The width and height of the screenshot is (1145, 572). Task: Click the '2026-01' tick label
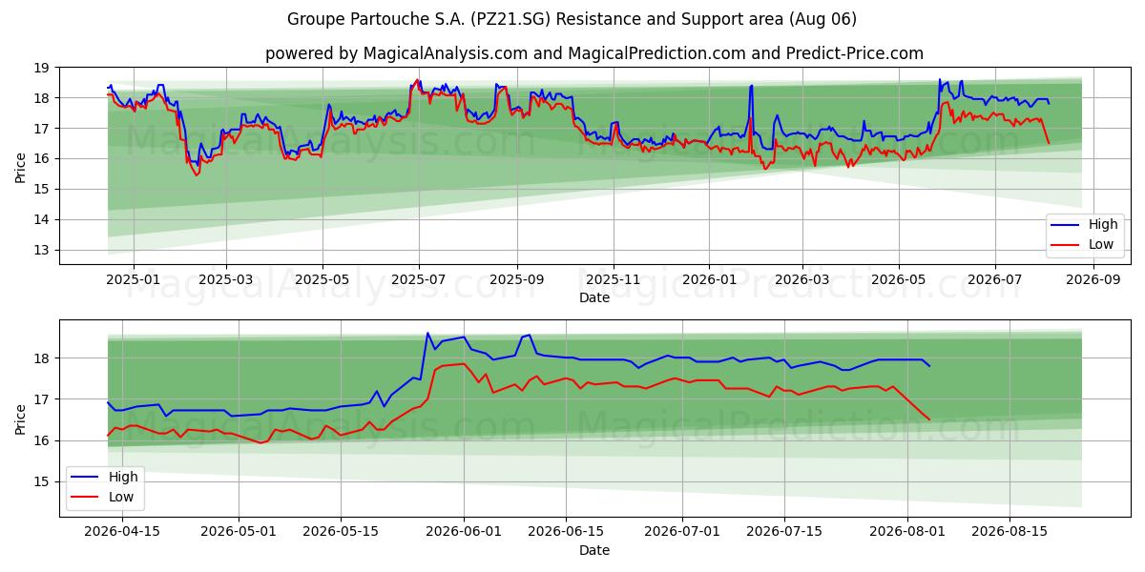pos(709,280)
